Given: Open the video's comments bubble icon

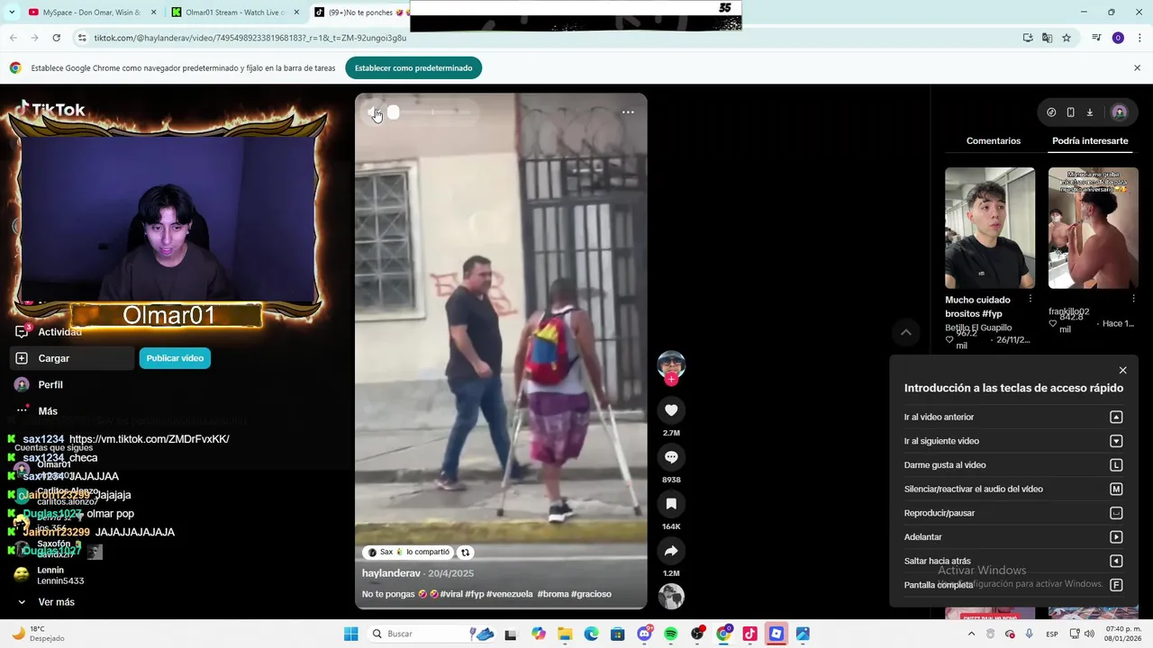Looking at the screenshot, I should tap(671, 457).
